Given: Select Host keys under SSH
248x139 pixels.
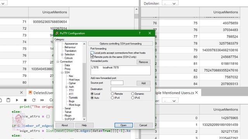Looking at the screenshot, I should (74, 80).
